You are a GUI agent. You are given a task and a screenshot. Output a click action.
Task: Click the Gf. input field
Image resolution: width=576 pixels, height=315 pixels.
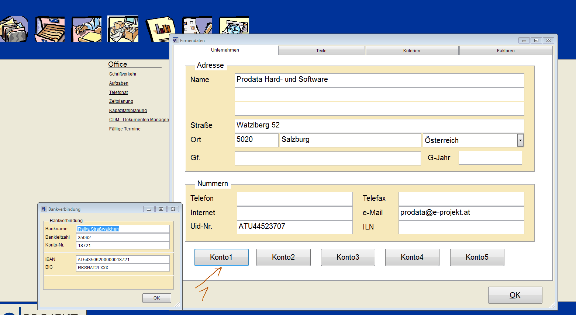tap(328, 158)
